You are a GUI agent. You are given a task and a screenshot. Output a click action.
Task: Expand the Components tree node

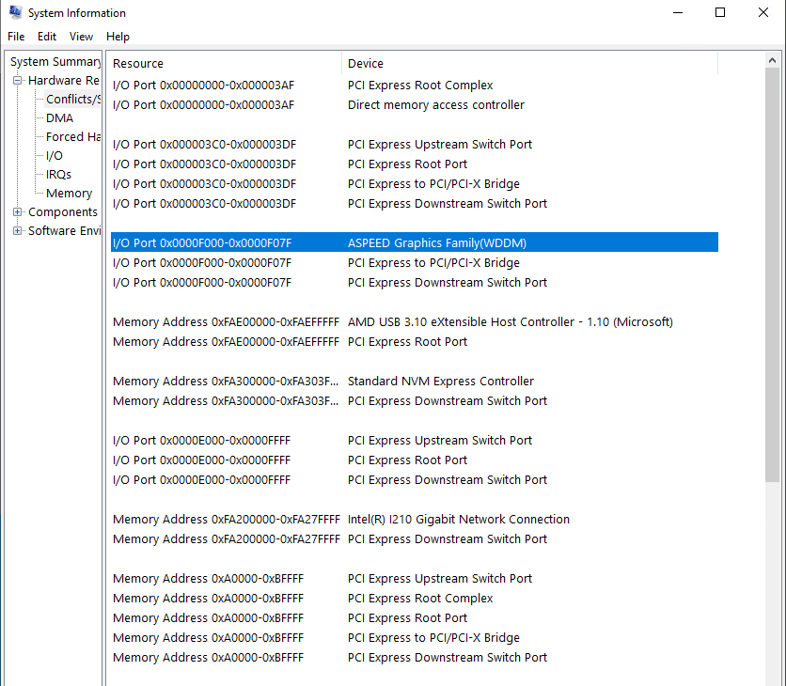click(18, 212)
